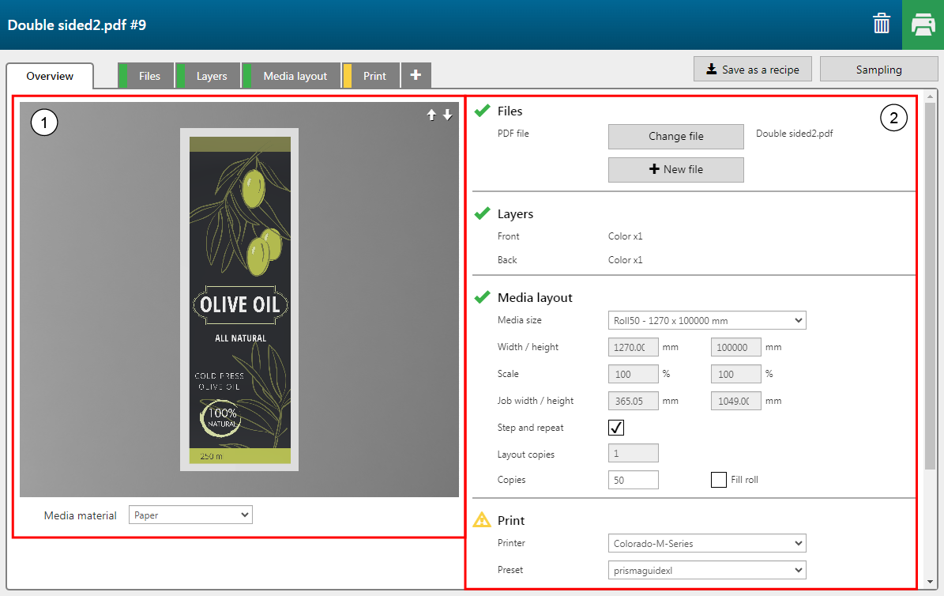Click the Print warning triangle icon
944x596 pixels.
482,520
